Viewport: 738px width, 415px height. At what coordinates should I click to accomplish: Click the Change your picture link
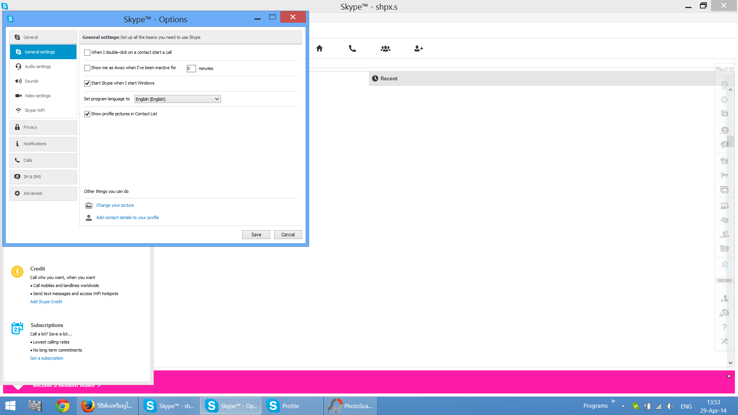115,205
